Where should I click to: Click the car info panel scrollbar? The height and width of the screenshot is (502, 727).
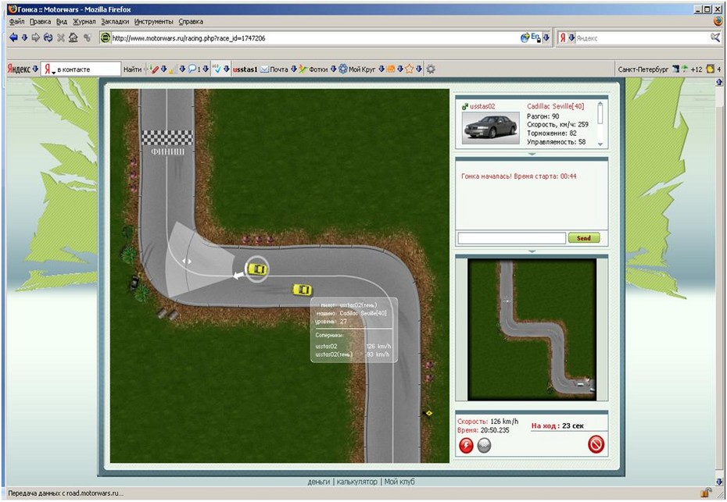(600, 123)
